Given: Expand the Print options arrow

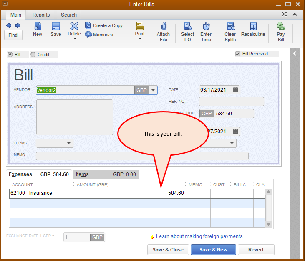Looking at the screenshot, I should pos(140,39).
